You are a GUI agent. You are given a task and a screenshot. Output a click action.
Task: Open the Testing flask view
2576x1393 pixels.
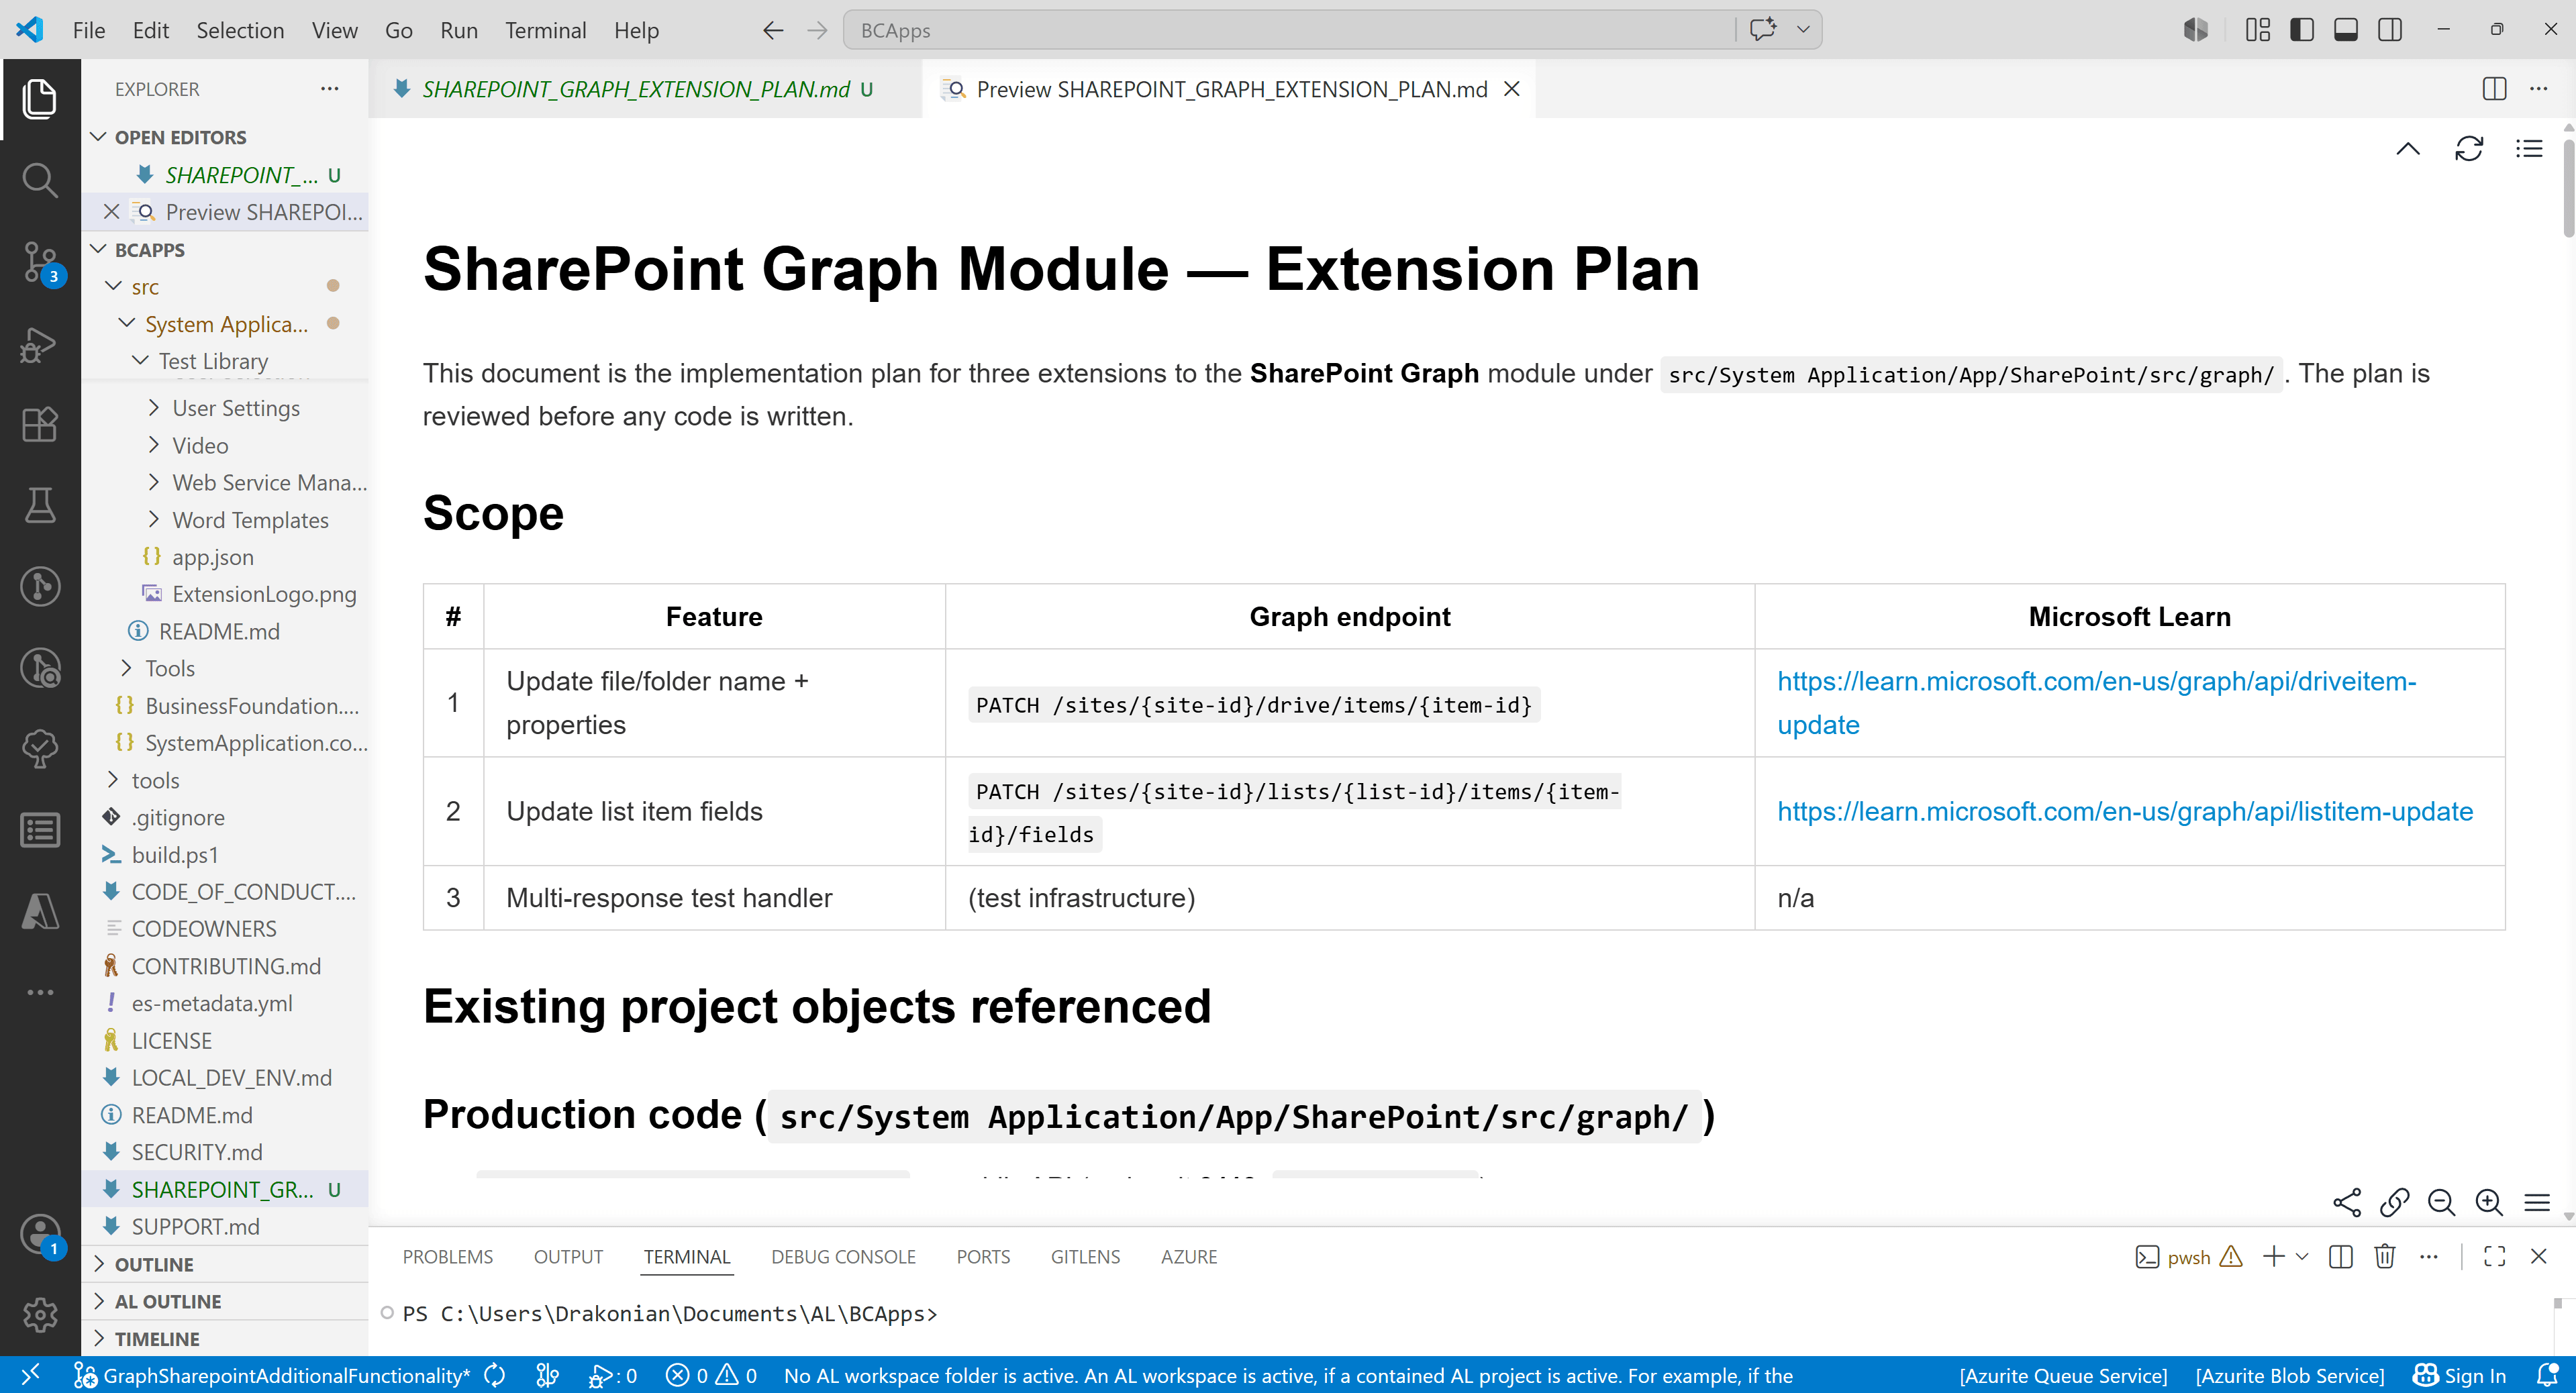click(40, 505)
